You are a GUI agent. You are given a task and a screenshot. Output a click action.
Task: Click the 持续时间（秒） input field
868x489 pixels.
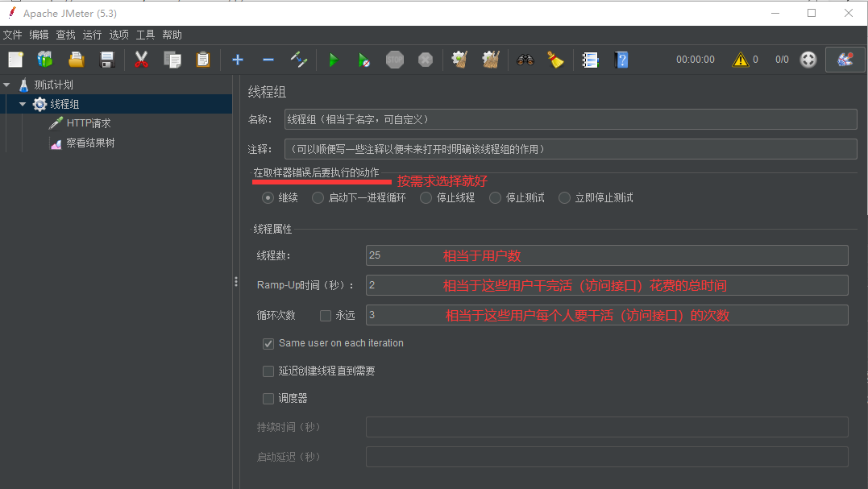[607, 427]
